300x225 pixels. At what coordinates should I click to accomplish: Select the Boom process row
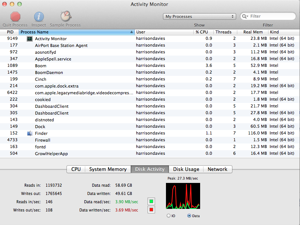pyautogui.click(x=150, y=66)
